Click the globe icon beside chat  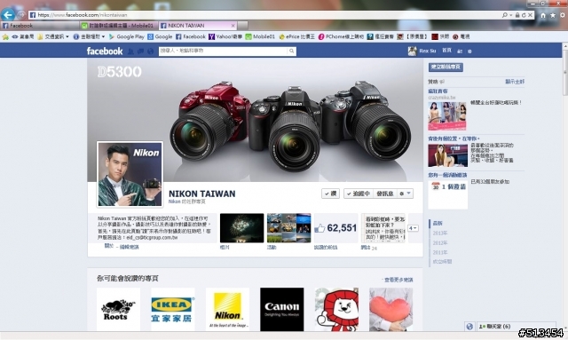tap(469, 326)
